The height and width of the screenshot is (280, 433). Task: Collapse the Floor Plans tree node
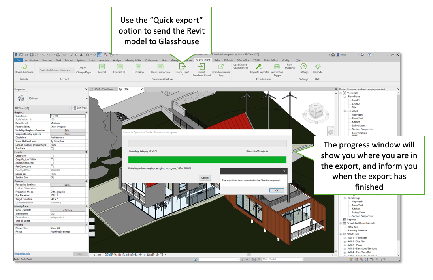point(345,97)
